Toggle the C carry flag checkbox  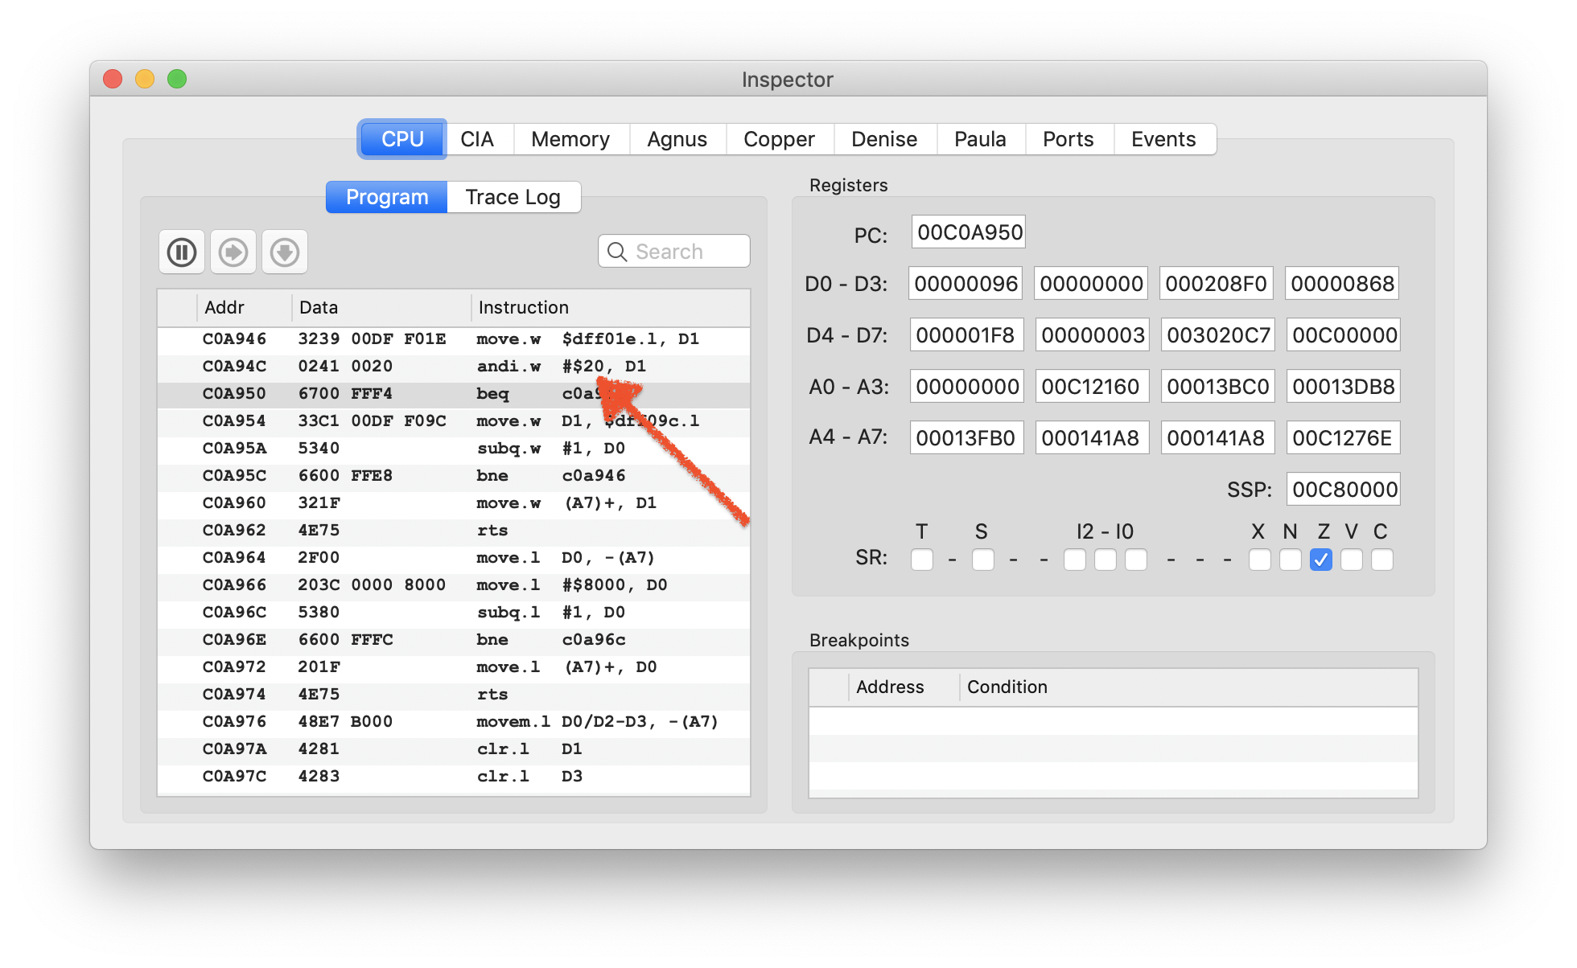click(1382, 560)
